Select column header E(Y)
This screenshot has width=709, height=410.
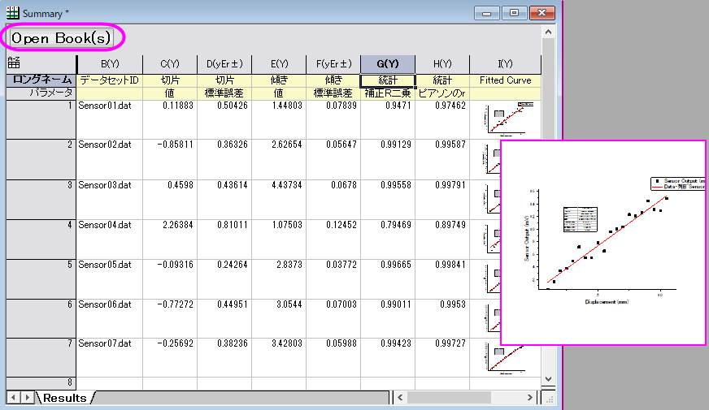coord(279,64)
